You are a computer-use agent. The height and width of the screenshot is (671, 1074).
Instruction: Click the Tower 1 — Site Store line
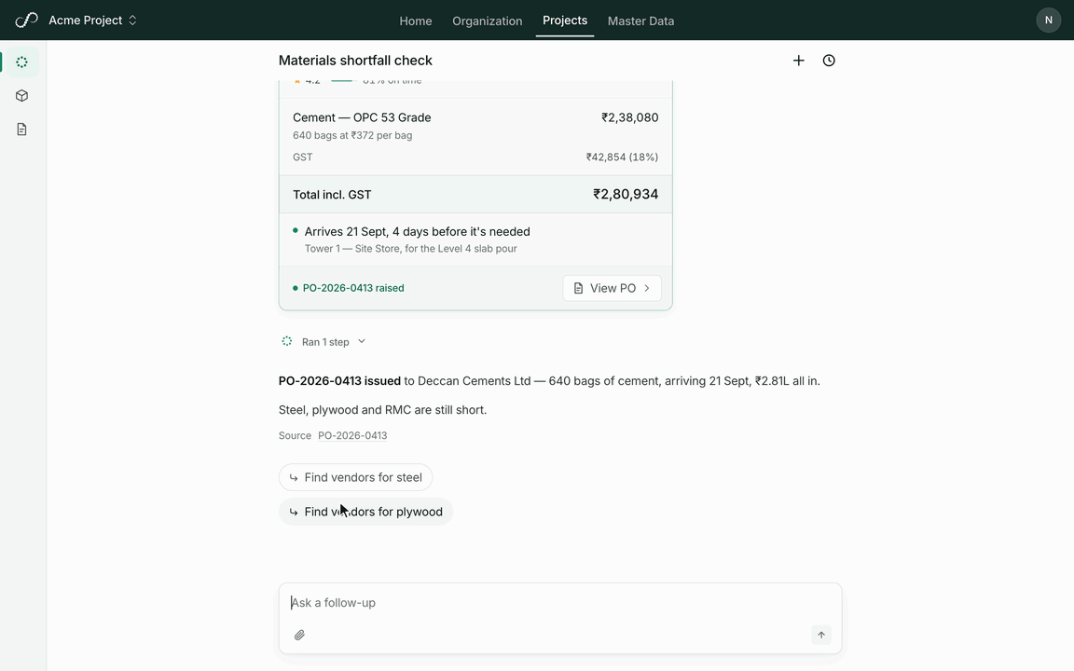tap(411, 249)
